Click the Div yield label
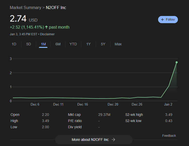 point(75,127)
